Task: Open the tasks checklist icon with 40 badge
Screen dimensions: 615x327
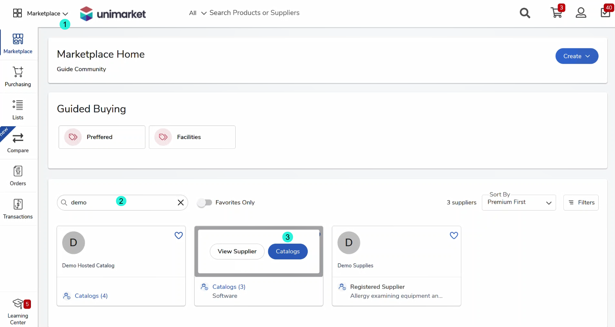Action: point(605,13)
